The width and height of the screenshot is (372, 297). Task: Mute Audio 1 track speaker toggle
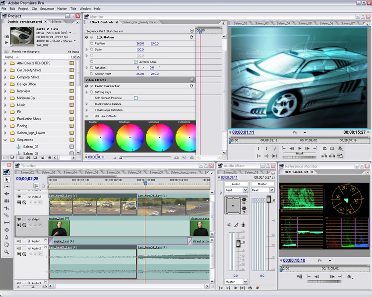[19, 241]
